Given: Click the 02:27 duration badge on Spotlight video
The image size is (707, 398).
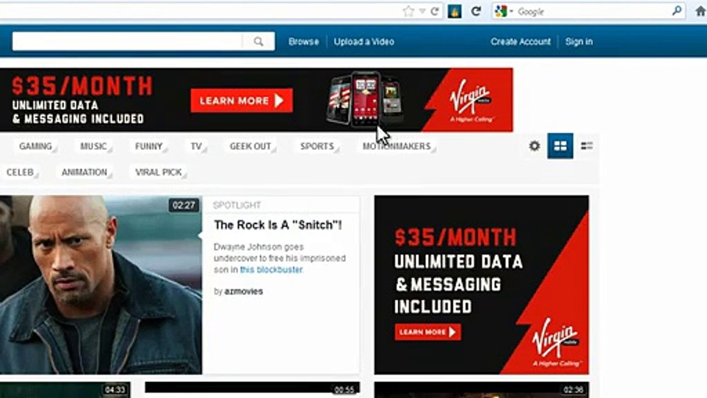Looking at the screenshot, I should pyautogui.click(x=184, y=206).
